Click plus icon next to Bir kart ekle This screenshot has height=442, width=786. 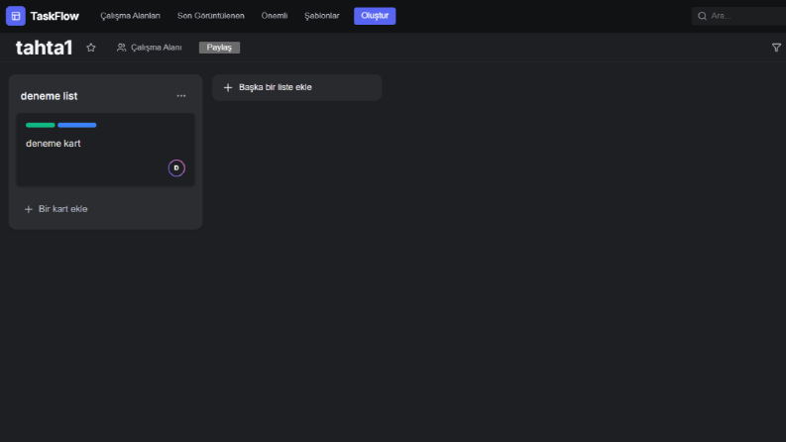click(29, 209)
